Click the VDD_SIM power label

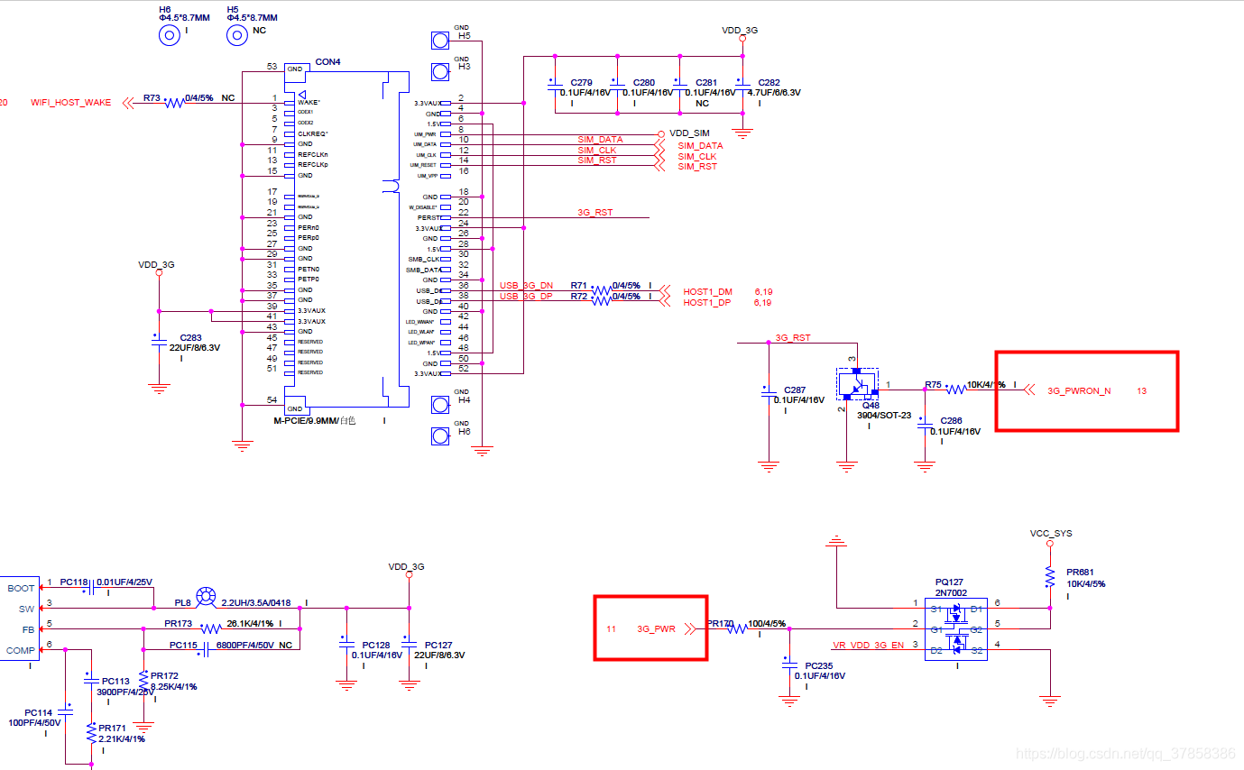[x=689, y=133]
